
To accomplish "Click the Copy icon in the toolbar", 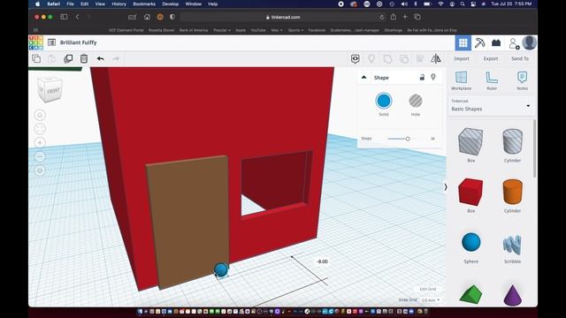I will [36, 58].
